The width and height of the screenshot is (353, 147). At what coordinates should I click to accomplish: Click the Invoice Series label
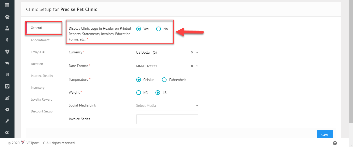[x=79, y=119]
